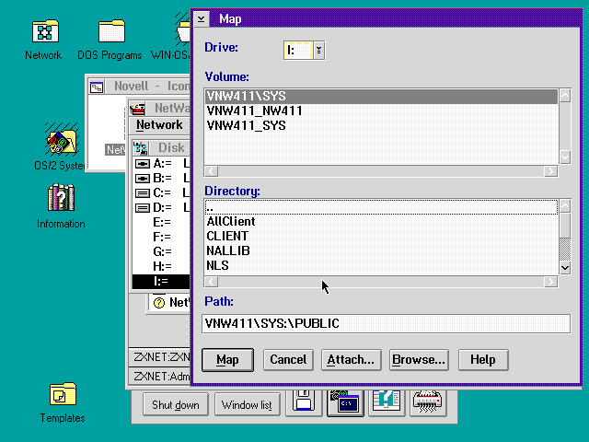Click the Shut down button
Image resolution: width=589 pixels, height=442 pixels.
click(x=176, y=405)
